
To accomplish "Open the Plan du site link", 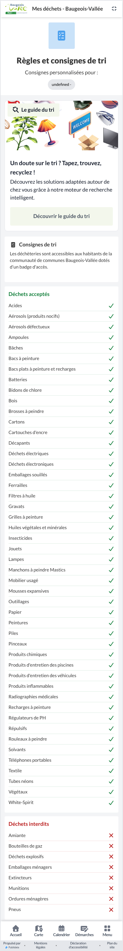I will pyautogui.click(x=112, y=945).
